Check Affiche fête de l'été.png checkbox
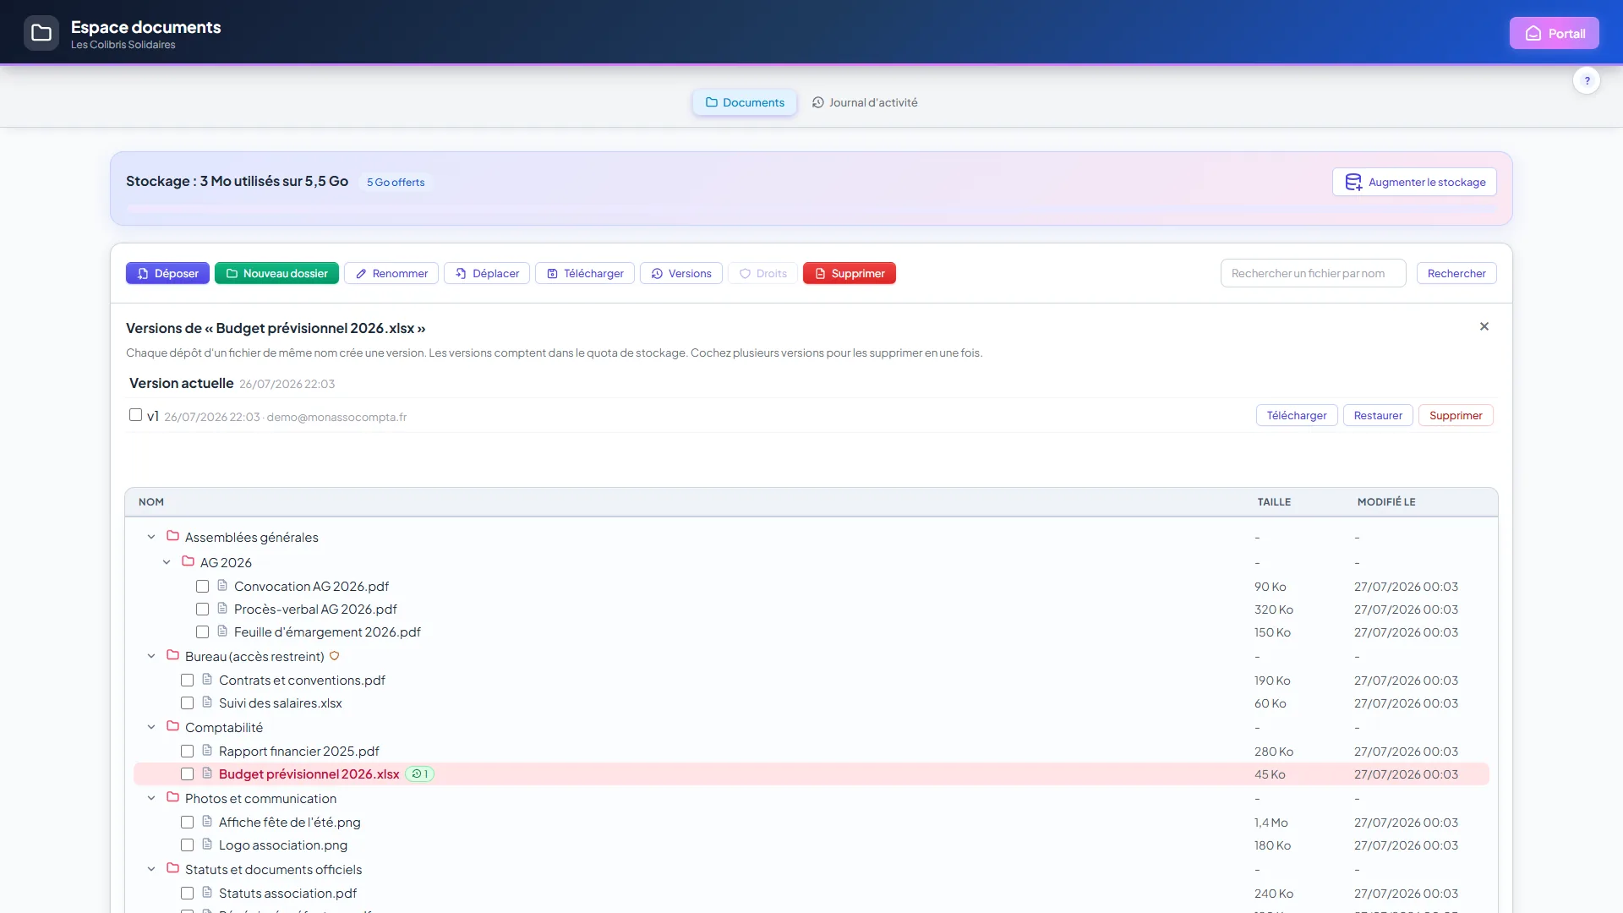The height and width of the screenshot is (913, 1623). tap(187, 822)
